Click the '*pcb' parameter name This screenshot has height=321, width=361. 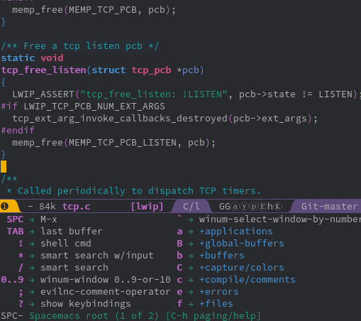[188, 70]
